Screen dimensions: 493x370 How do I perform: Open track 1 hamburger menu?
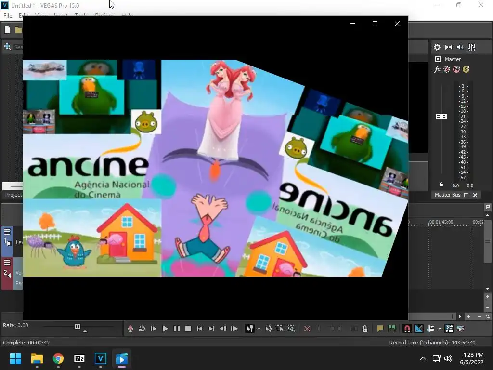7,232
